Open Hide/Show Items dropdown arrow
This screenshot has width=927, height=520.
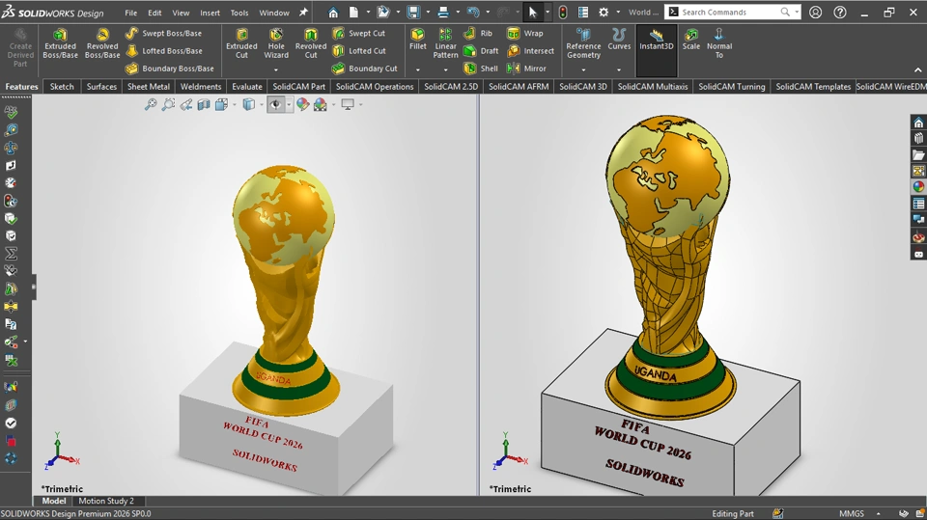pos(289,104)
